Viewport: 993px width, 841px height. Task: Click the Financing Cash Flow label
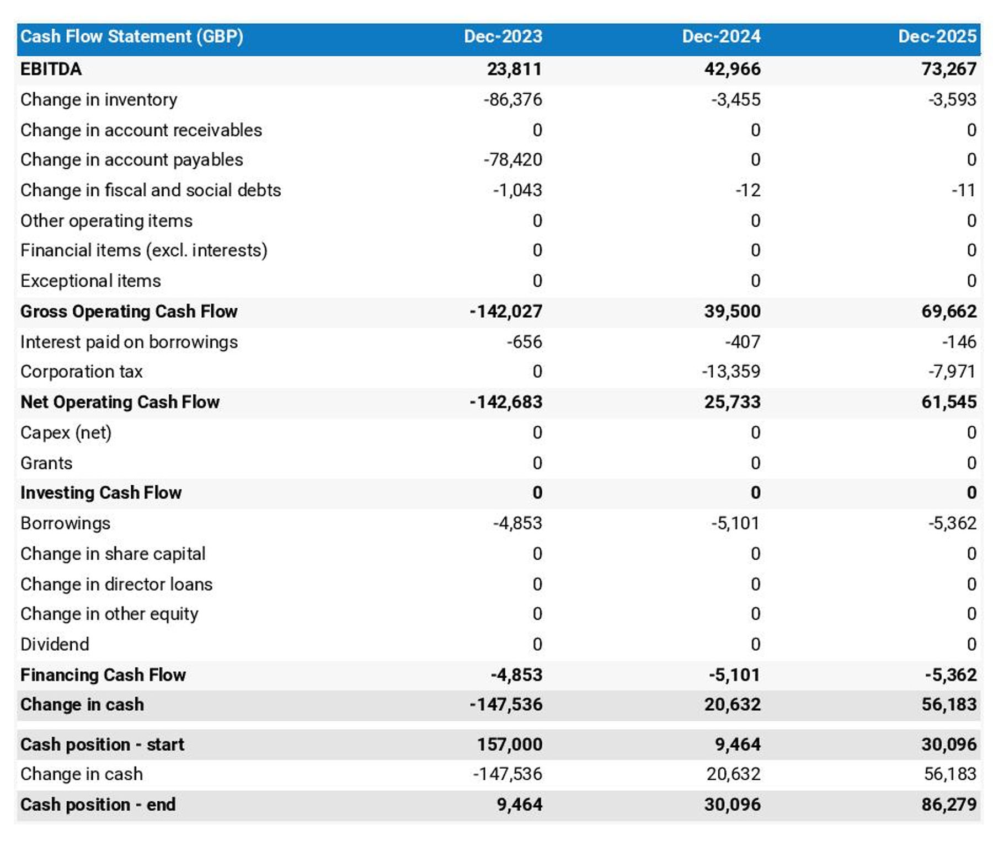pyautogui.click(x=103, y=674)
